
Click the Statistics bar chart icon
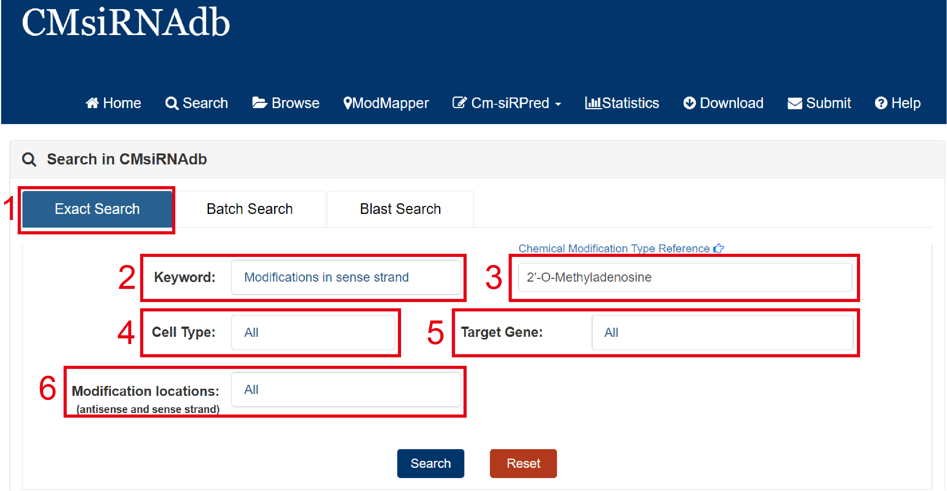[593, 103]
